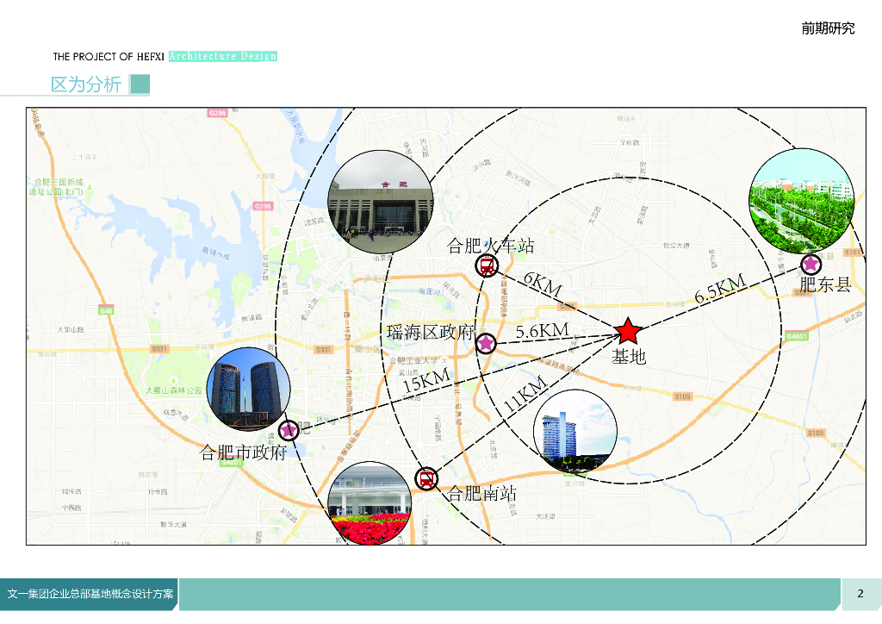882x624 pixels.
Task: Click the 瑶海区政府 label
Action: [431, 332]
